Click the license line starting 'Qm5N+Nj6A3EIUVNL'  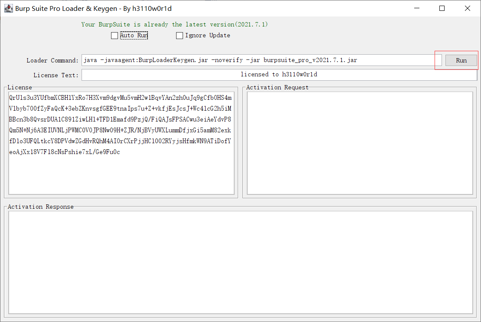pyautogui.click(x=120, y=130)
